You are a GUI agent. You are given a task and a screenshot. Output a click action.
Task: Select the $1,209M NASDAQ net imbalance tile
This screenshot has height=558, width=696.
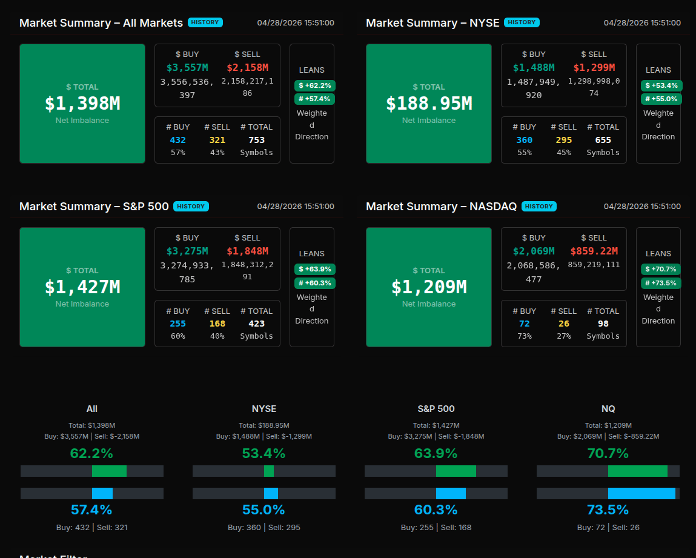(x=429, y=287)
